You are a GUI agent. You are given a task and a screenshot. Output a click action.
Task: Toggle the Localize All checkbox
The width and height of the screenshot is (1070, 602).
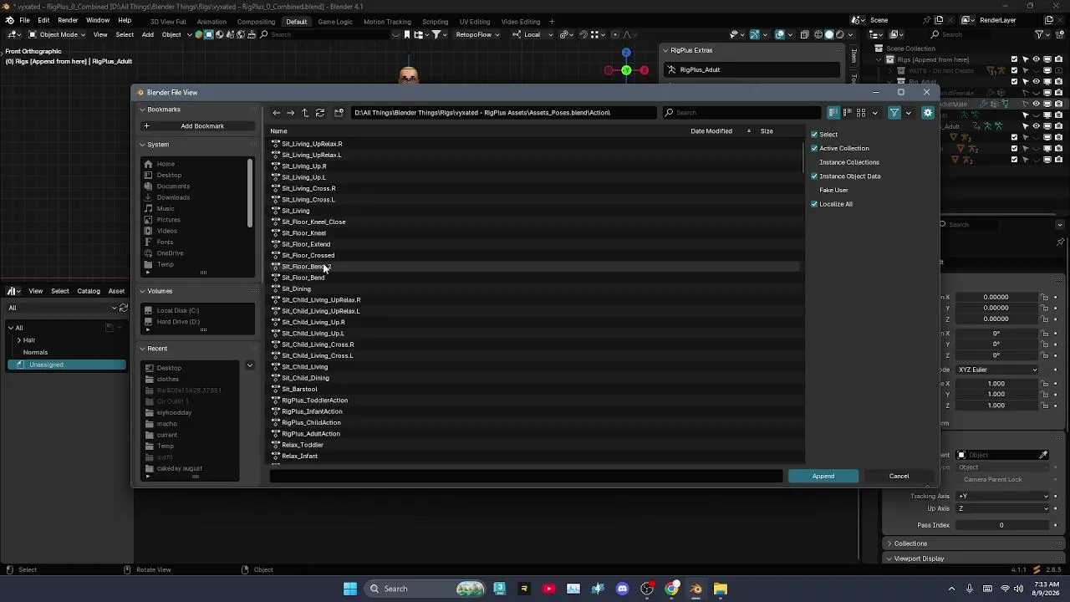tap(814, 204)
